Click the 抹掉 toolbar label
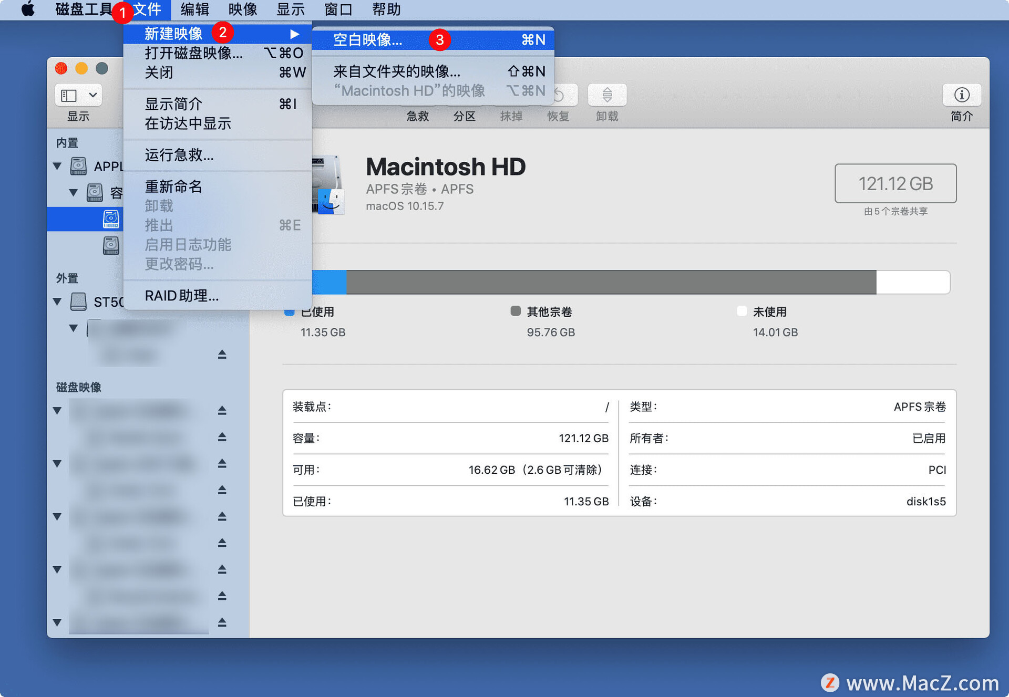The width and height of the screenshot is (1009, 697). pyautogui.click(x=511, y=116)
